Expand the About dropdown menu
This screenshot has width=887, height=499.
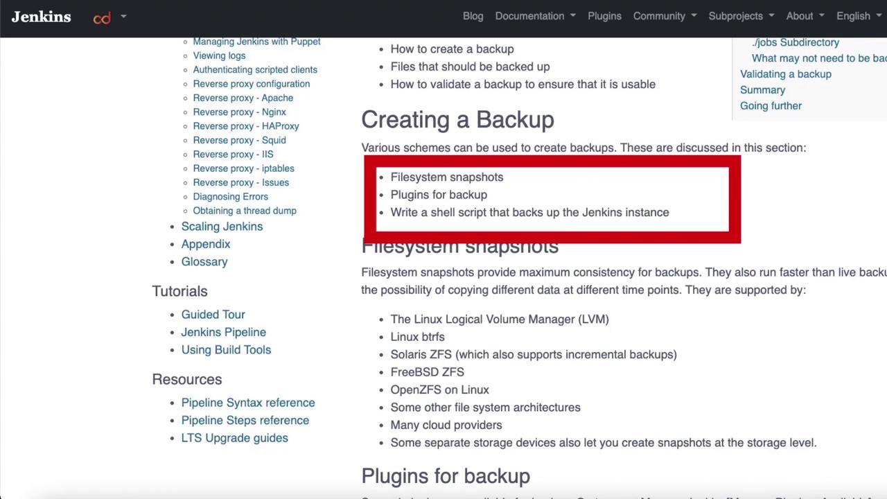(x=805, y=16)
